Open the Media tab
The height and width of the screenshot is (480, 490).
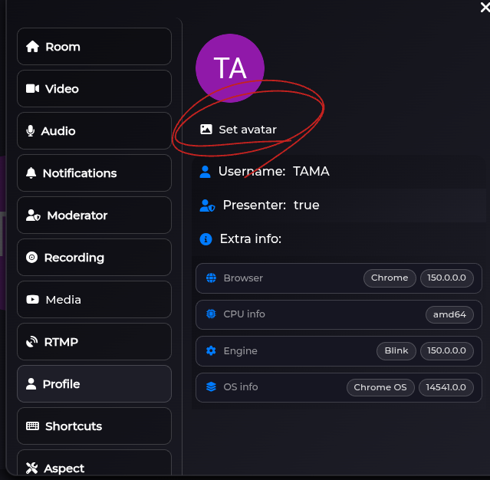tap(94, 300)
